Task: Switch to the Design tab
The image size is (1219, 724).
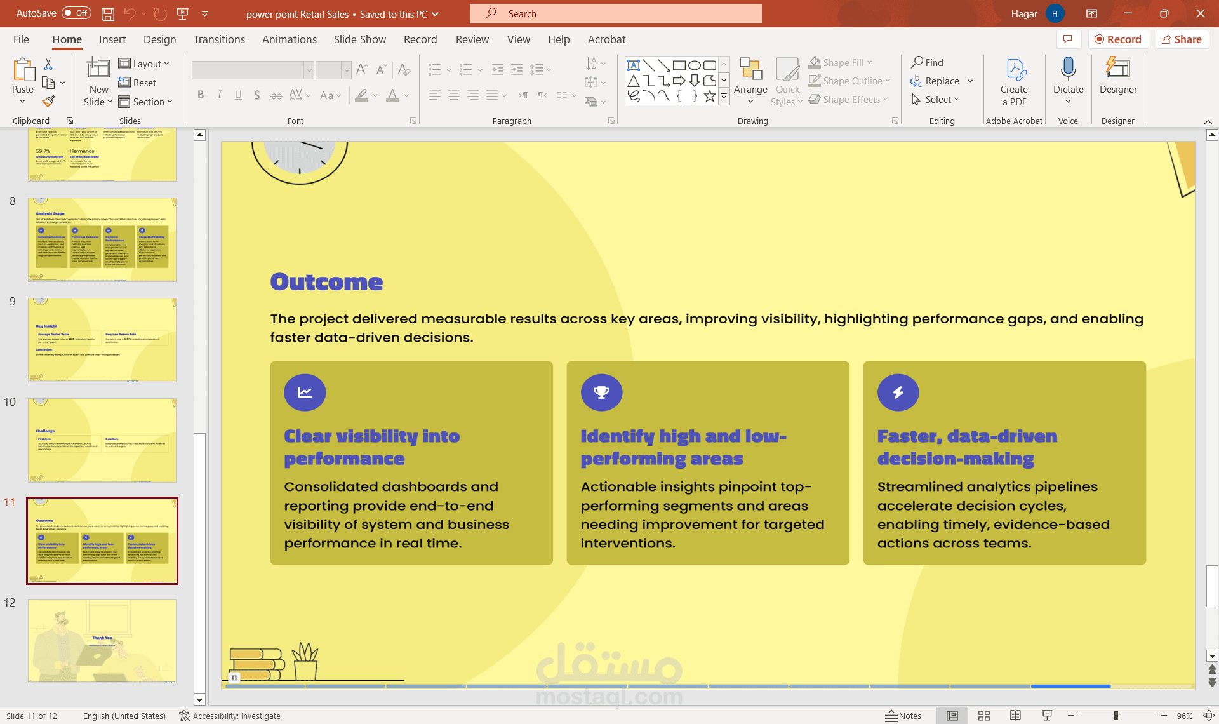Action: pos(159,39)
